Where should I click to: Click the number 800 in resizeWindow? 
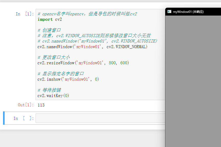[x=112, y=63]
